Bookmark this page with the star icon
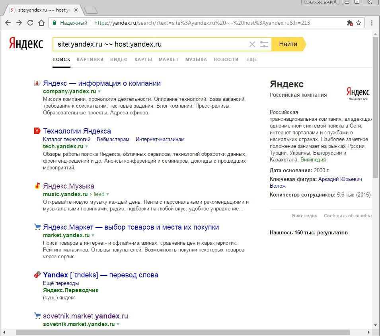Screen dimensions: 380x336 point(359,23)
